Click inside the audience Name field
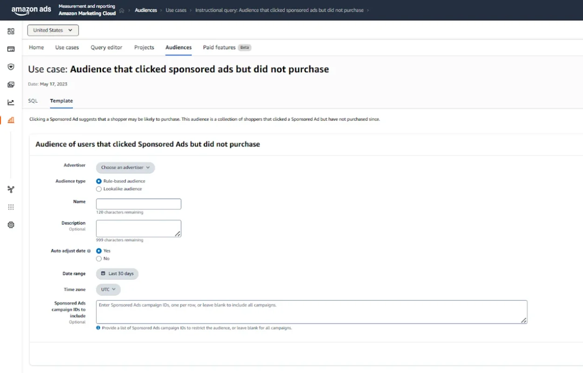This screenshot has width=583, height=373. [x=138, y=204]
